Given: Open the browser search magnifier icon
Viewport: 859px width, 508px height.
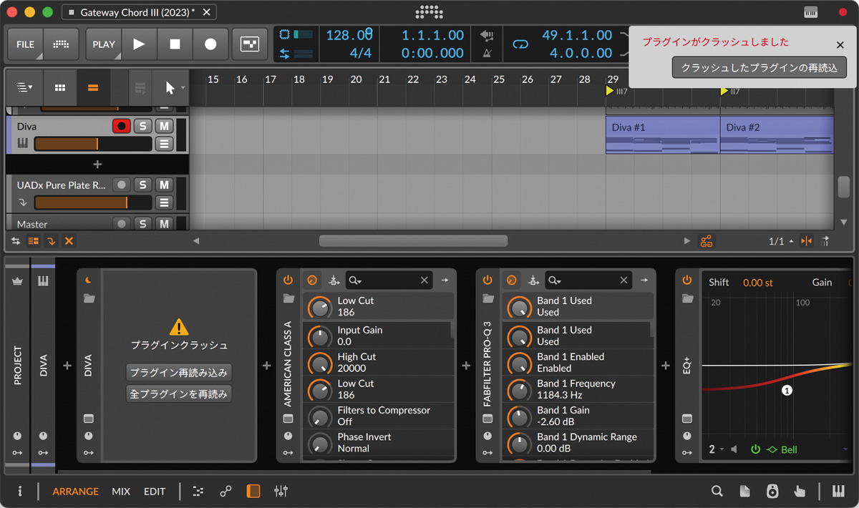Looking at the screenshot, I should pos(717,492).
